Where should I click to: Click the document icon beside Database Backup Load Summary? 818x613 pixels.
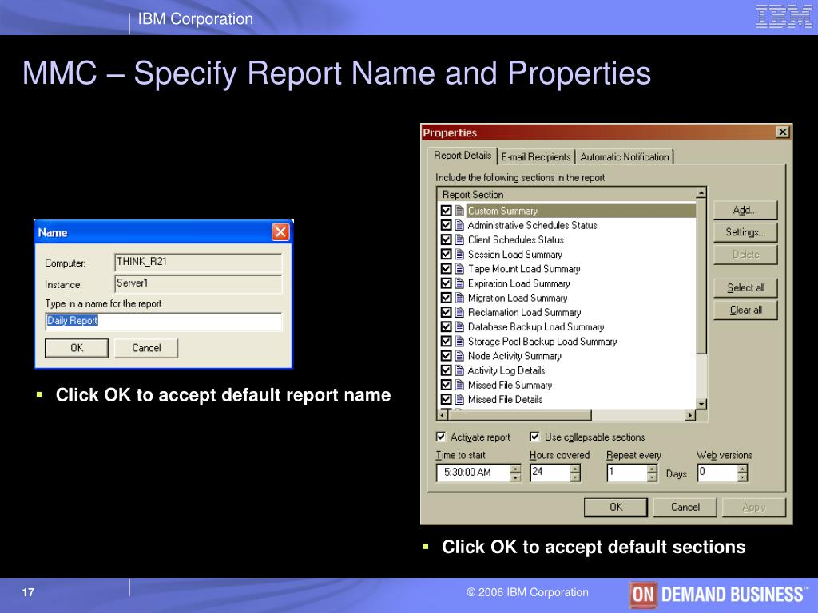459,326
